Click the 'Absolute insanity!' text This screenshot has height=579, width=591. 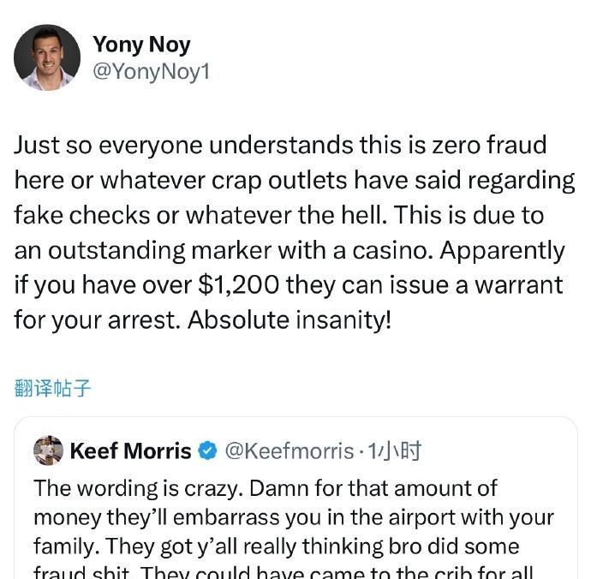[x=290, y=319]
